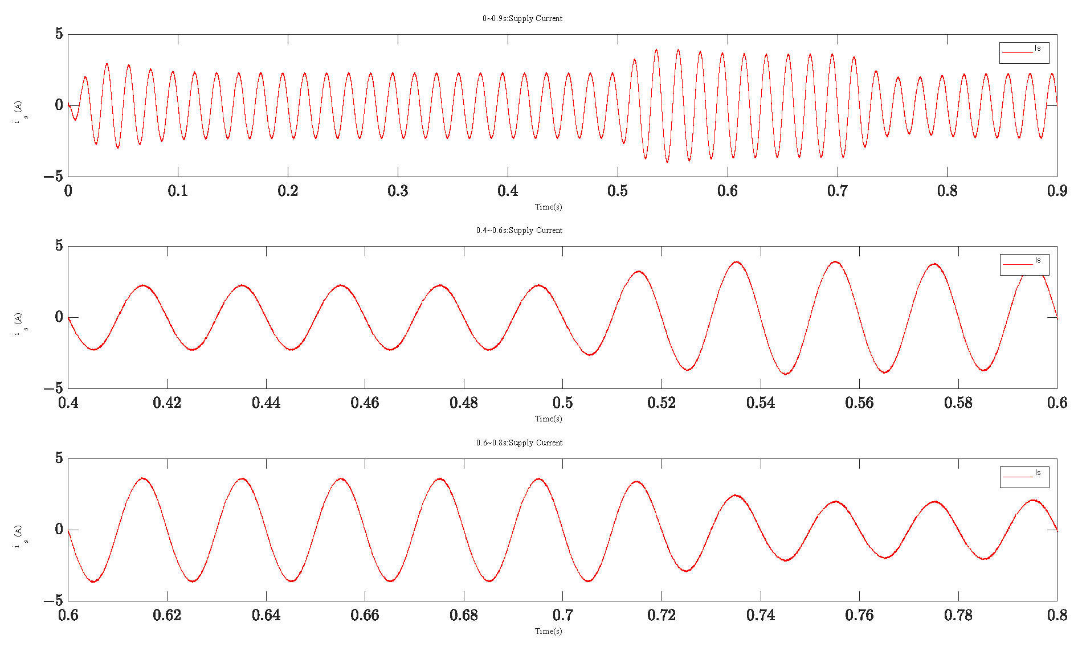Click the title "0~0.9s:Supply Current"

pyautogui.click(x=522, y=18)
